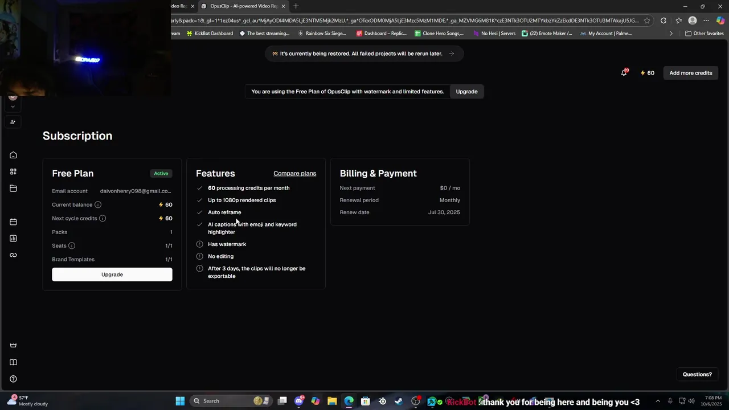Open the Rainbow Six Siege bookmark
The width and height of the screenshot is (729, 410).
322,33
